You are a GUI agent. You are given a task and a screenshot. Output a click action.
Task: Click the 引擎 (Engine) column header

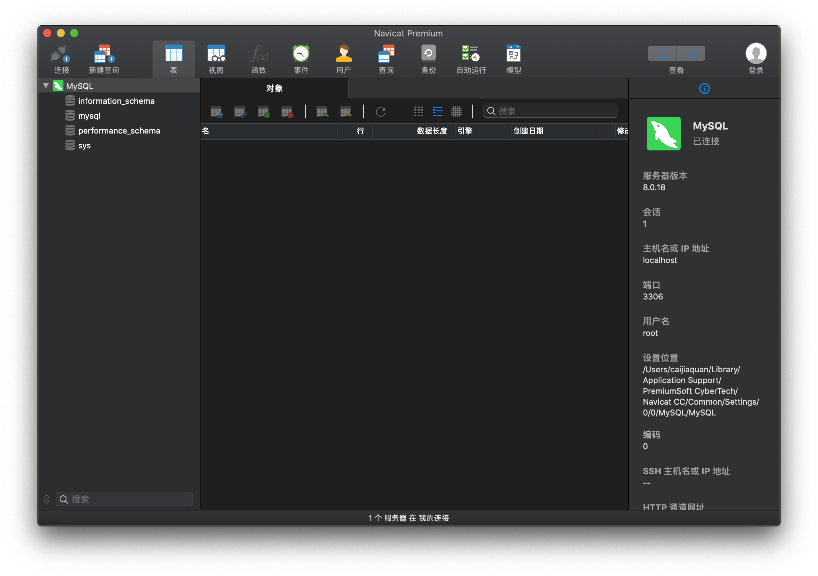(484, 131)
